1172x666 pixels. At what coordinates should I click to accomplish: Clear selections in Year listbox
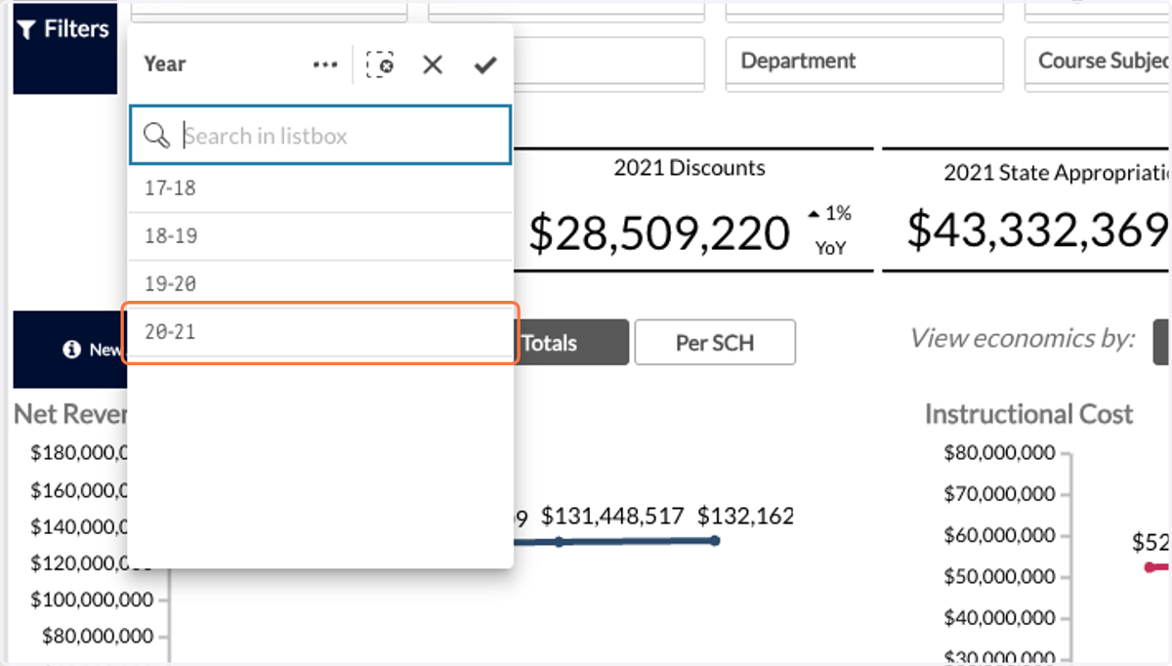(x=380, y=64)
